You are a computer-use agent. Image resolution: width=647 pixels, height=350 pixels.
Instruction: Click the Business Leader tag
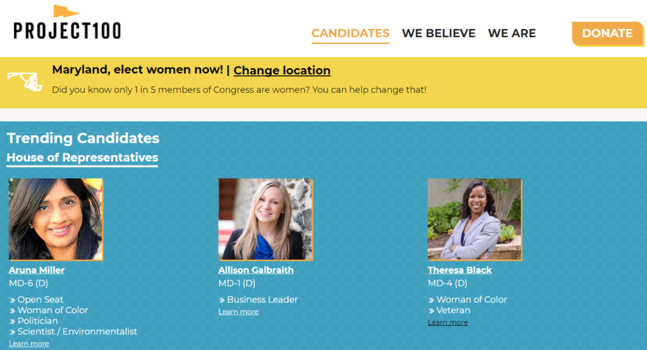[x=262, y=300]
